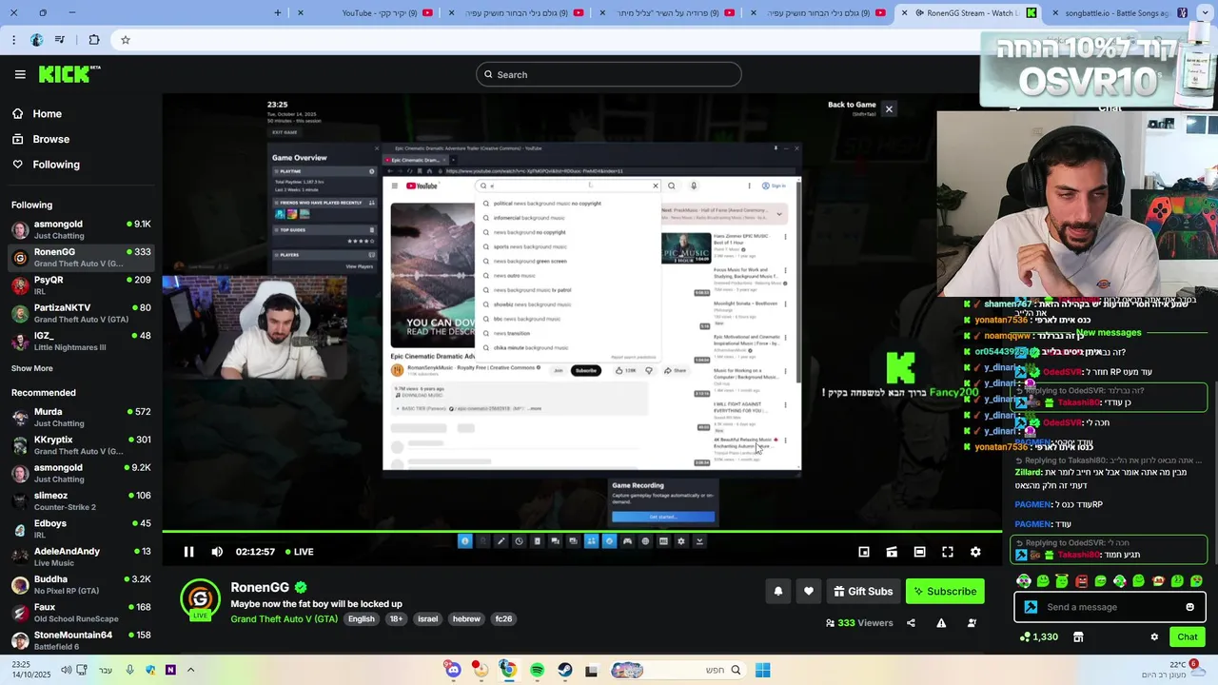
Task: Open Murda recommended channel
Action: [x=81, y=418]
